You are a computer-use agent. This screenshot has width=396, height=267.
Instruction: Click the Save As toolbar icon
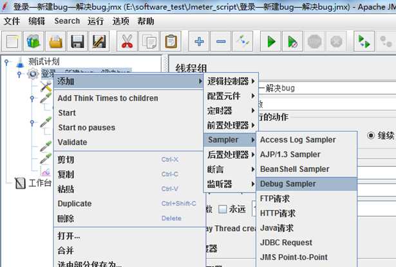click(x=99, y=42)
